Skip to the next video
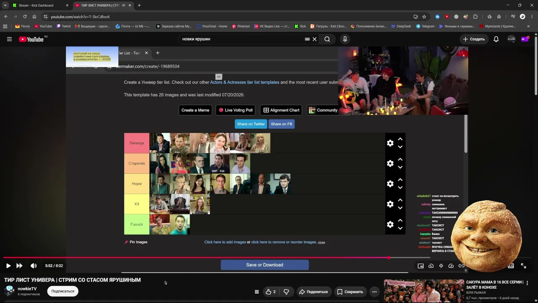538x303 pixels. point(19,266)
